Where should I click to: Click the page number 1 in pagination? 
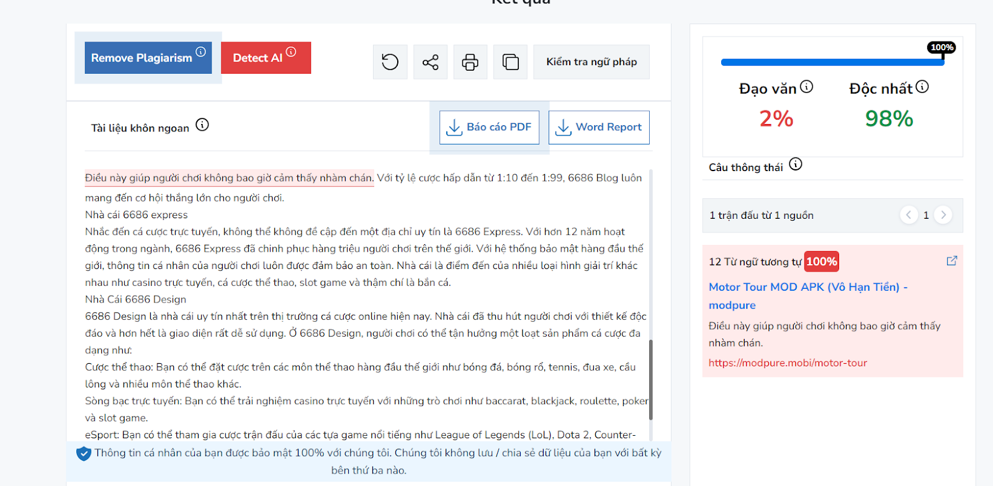point(926,215)
